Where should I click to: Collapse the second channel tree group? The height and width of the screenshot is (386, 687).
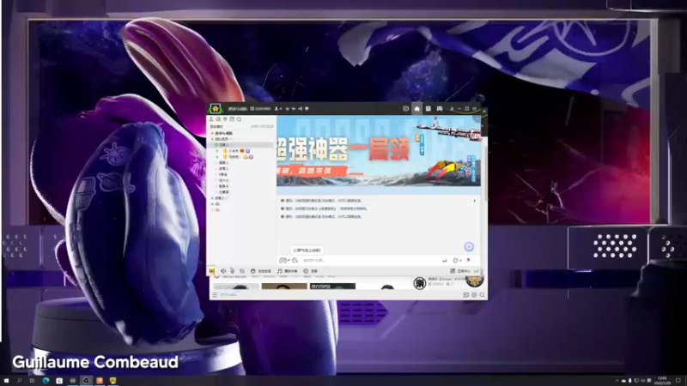point(212,139)
